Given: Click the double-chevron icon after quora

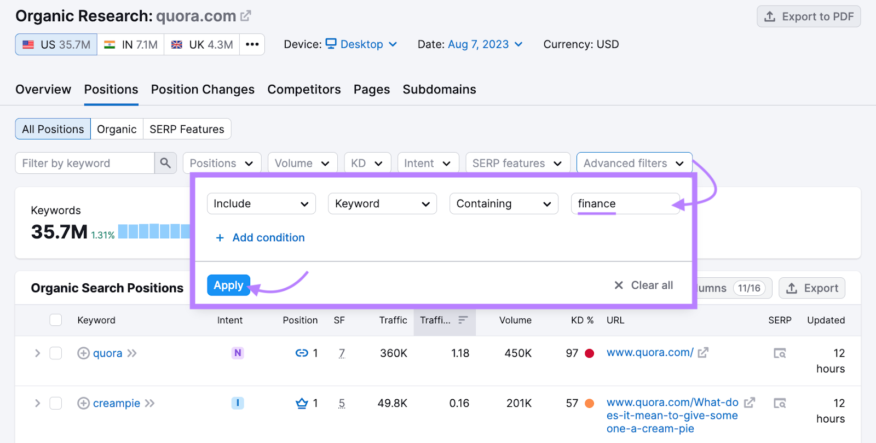Looking at the screenshot, I should tap(132, 353).
